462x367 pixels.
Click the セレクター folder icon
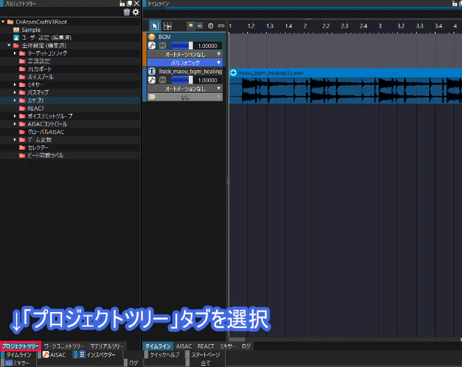(22, 147)
